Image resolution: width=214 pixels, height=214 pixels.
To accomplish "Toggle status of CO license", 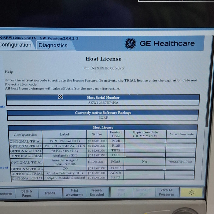I will point(97,168).
